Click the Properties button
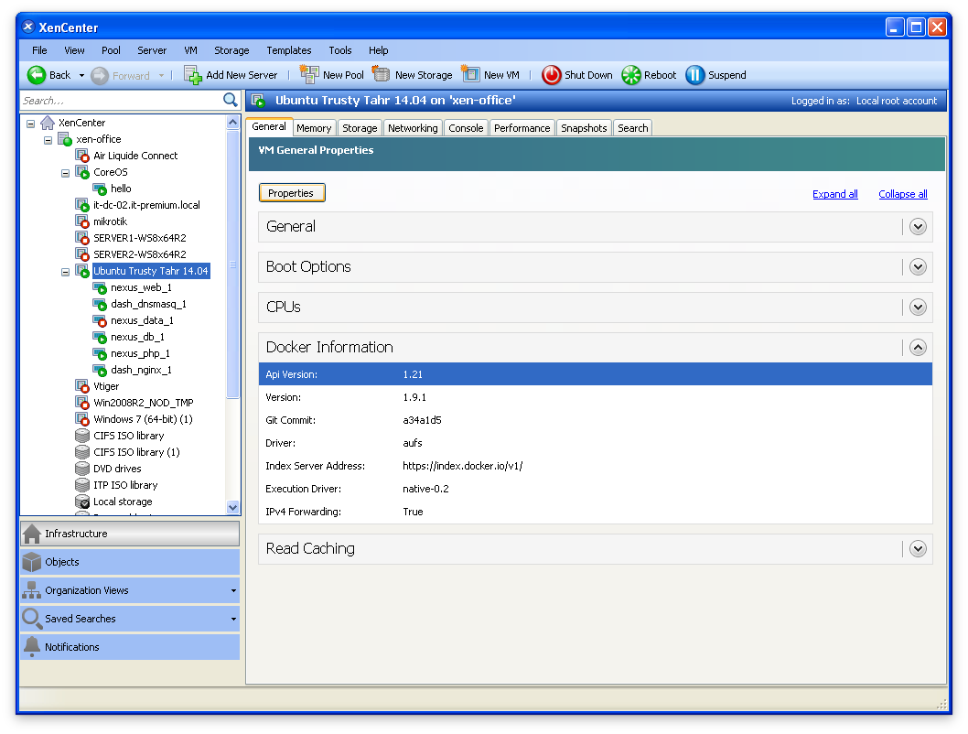The height and width of the screenshot is (734, 968). tap(291, 193)
